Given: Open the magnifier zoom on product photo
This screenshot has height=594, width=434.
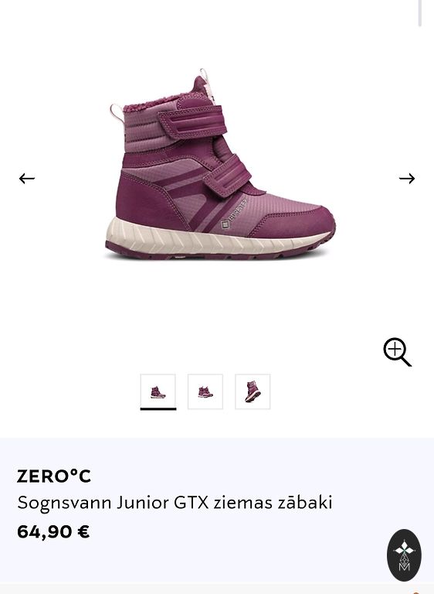Looking at the screenshot, I should click(x=397, y=353).
